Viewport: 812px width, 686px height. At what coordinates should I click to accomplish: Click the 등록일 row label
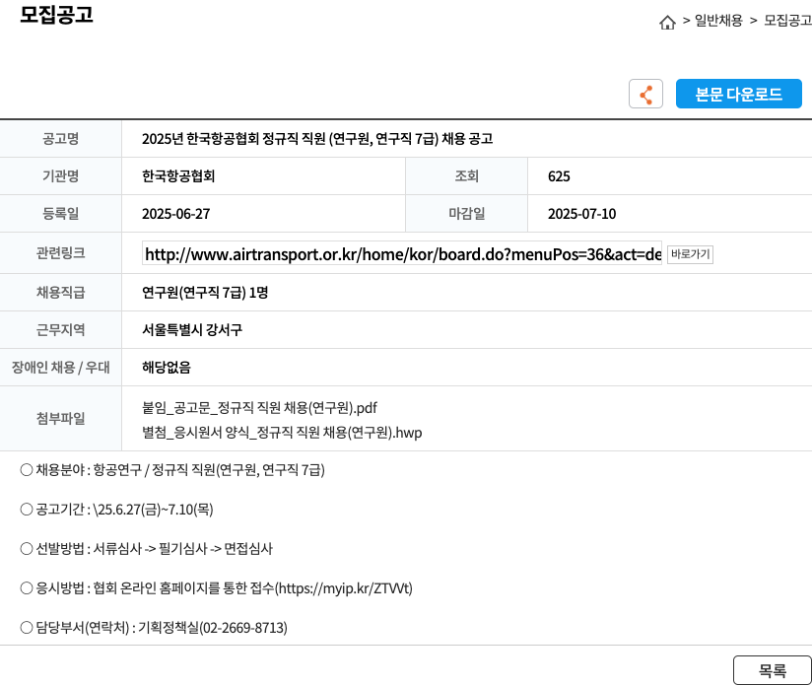tap(60, 214)
